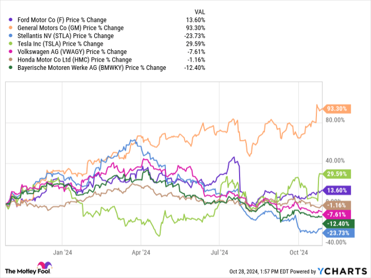
Task: Click the VAL column header
Action: click(199, 11)
